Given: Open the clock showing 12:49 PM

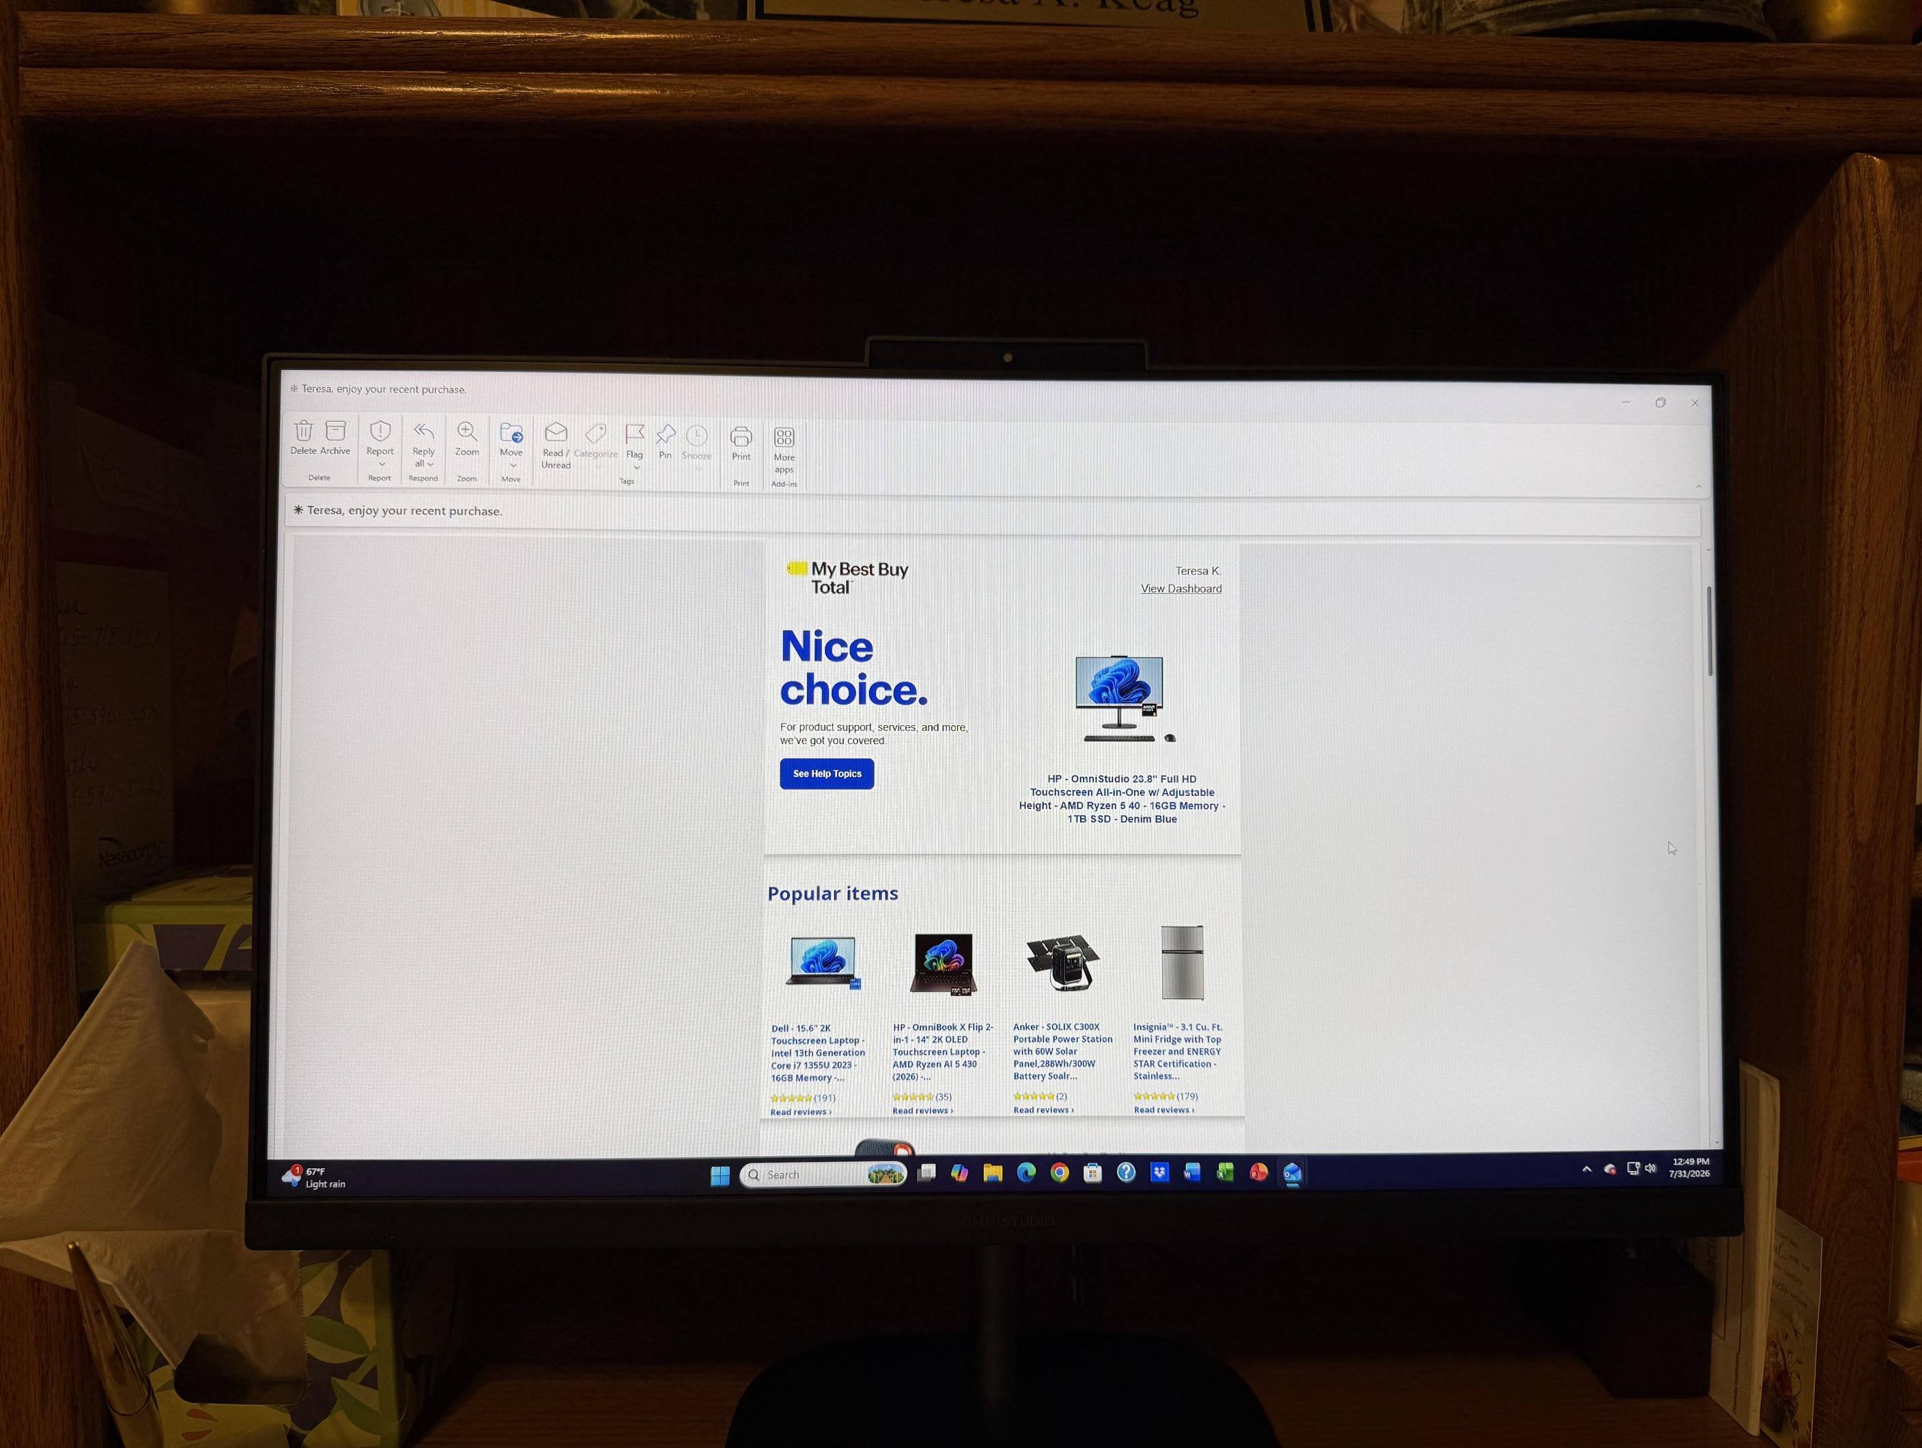Looking at the screenshot, I should click(1689, 1167).
